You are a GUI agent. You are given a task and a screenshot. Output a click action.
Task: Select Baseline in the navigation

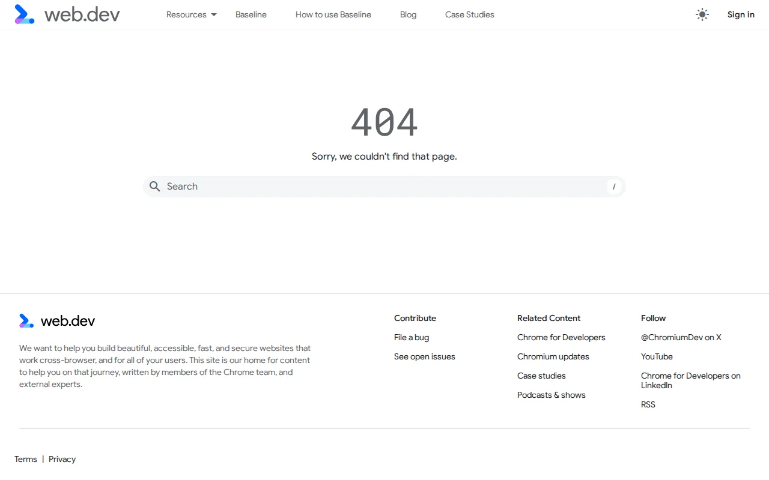(251, 14)
